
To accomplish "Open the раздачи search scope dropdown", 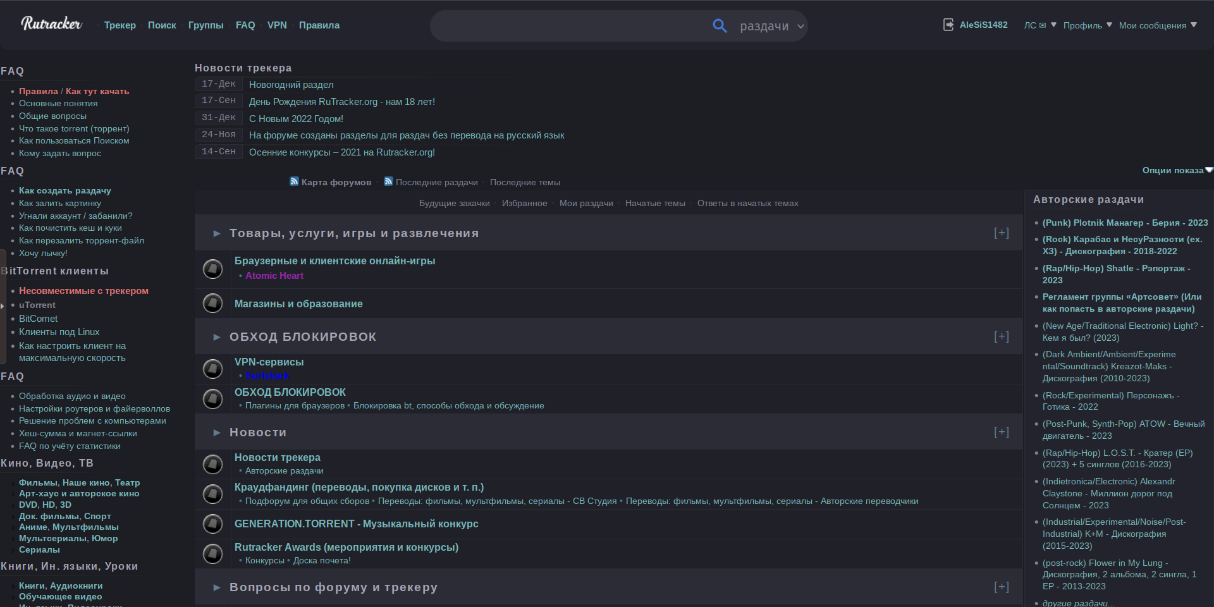I will [x=771, y=26].
